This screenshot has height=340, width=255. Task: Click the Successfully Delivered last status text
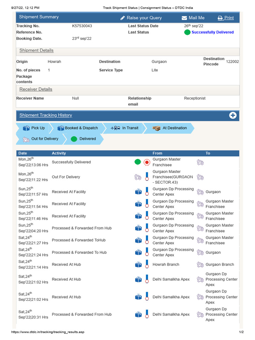click(x=212, y=32)
